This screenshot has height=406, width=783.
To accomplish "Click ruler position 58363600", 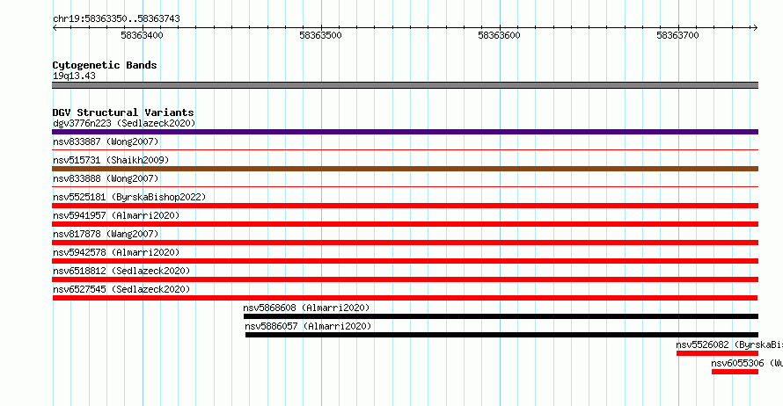I will tap(500, 35).
